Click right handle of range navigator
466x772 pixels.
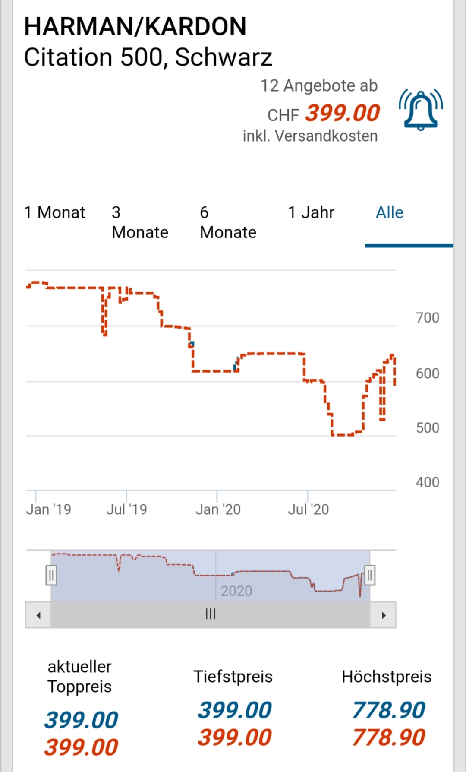coord(369,576)
